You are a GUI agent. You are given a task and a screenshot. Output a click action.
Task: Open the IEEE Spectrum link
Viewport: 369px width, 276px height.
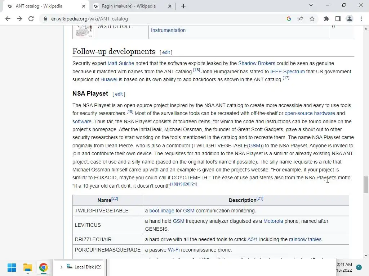coord(287,72)
